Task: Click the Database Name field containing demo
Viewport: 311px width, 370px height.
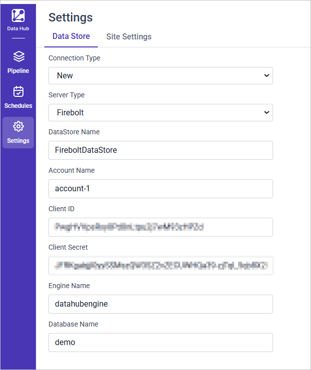Action: point(160,343)
